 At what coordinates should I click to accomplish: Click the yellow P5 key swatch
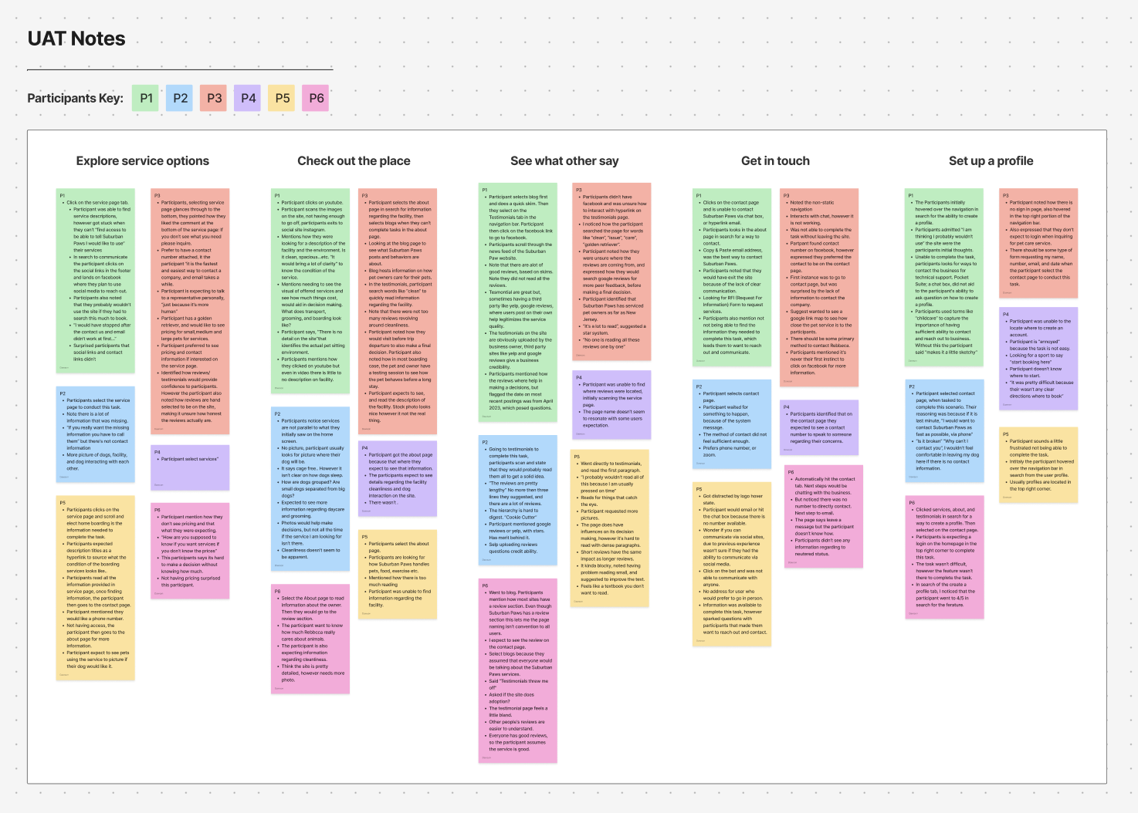click(x=282, y=98)
